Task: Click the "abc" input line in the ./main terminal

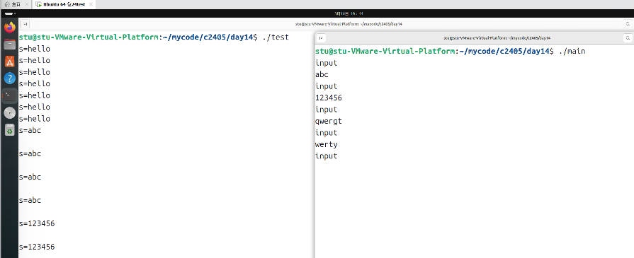Action: pos(322,75)
